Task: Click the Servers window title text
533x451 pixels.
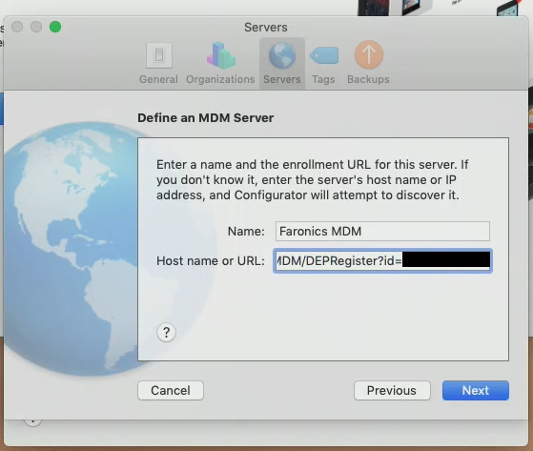Action: [x=266, y=28]
